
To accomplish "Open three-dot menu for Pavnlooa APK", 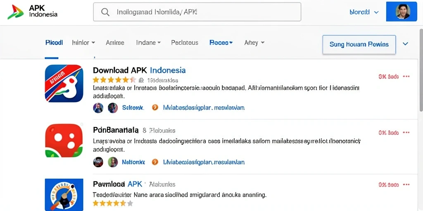I will click(406, 185).
